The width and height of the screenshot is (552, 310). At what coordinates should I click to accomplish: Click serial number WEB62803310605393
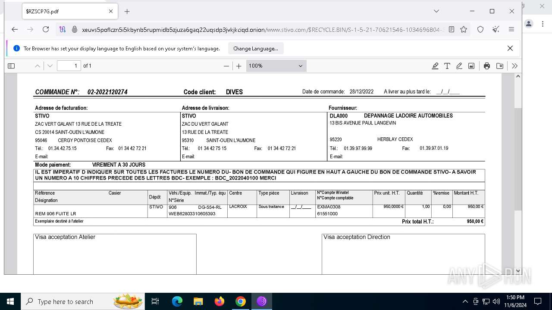pos(192,214)
